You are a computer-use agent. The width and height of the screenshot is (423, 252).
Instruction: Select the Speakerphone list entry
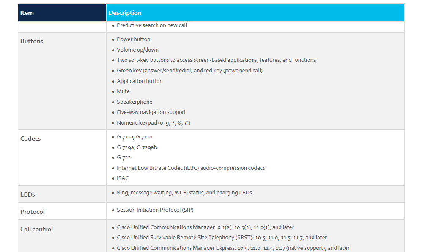pyautogui.click(x=135, y=102)
